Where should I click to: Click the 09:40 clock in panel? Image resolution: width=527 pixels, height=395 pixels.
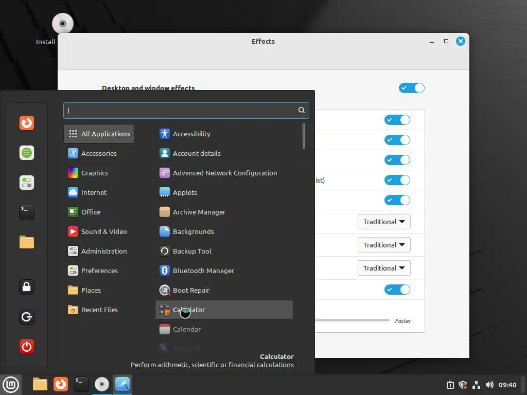pos(507,385)
